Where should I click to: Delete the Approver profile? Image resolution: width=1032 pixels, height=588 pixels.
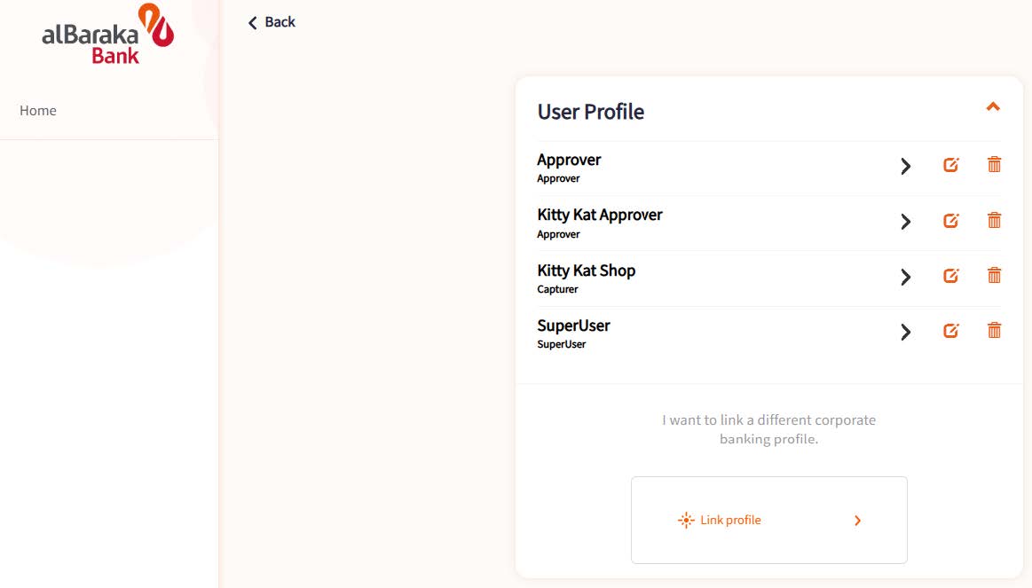(x=995, y=164)
